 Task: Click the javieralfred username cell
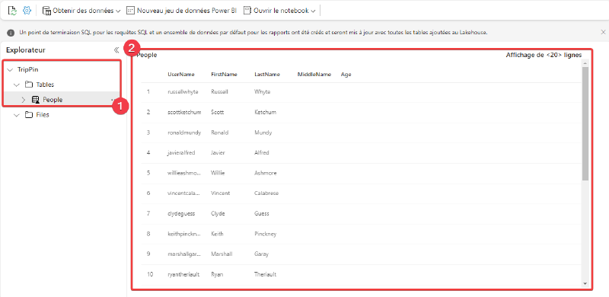coord(181,153)
